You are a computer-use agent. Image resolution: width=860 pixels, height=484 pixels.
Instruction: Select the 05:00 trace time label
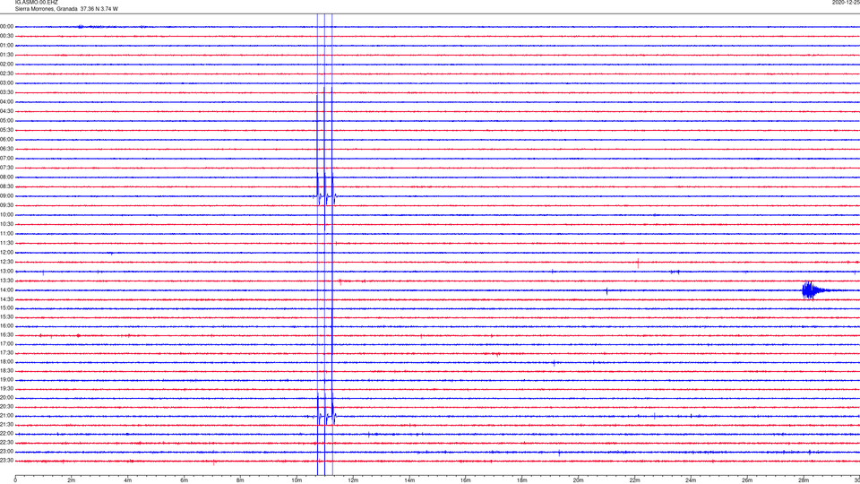6,121
